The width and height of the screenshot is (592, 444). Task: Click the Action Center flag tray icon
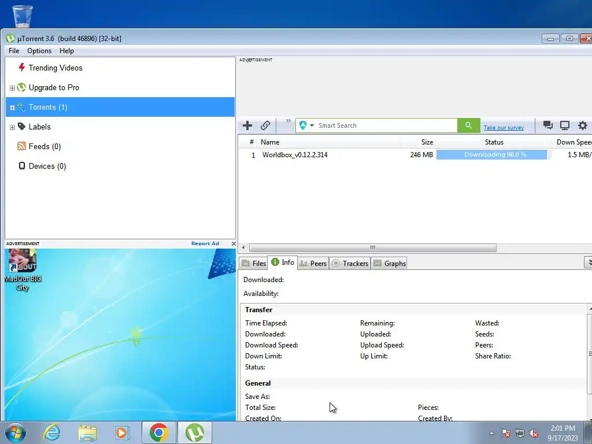506,433
